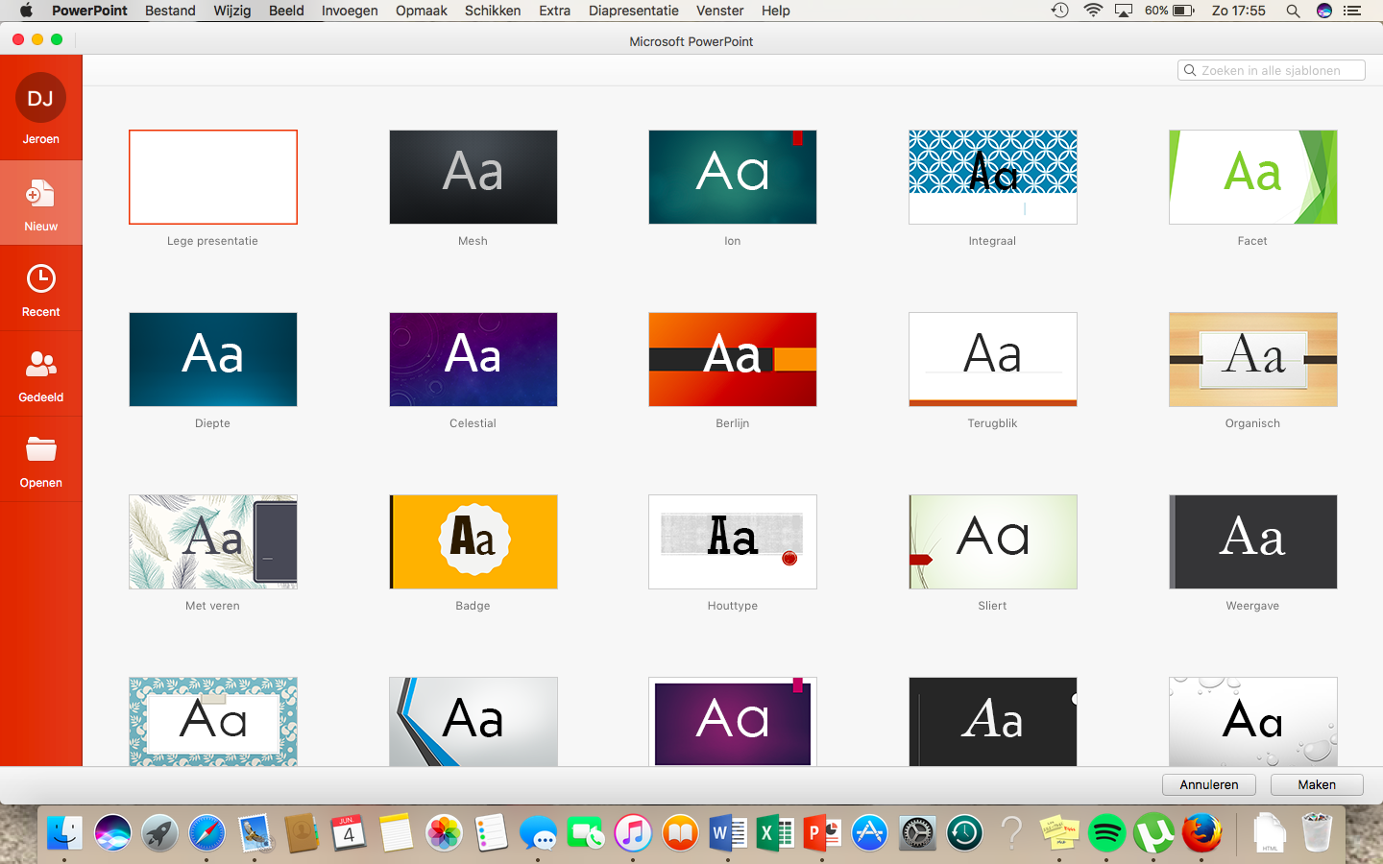The image size is (1383, 864).
Task: Open Microsoft Excel from the Dock
Action: (x=774, y=832)
